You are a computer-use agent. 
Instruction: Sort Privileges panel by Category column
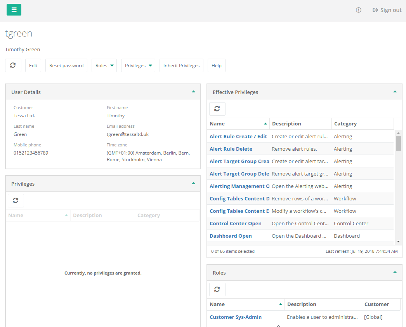(x=167, y=215)
